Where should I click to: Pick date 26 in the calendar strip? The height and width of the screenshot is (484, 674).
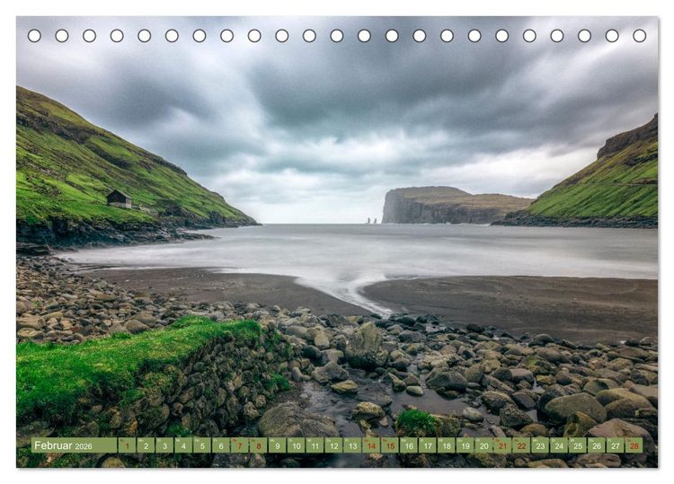click(597, 445)
